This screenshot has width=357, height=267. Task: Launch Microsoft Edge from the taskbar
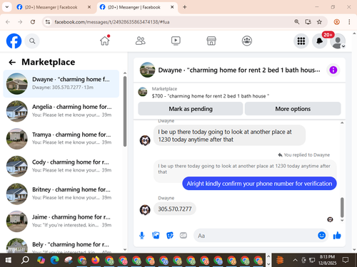click(55, 260)
